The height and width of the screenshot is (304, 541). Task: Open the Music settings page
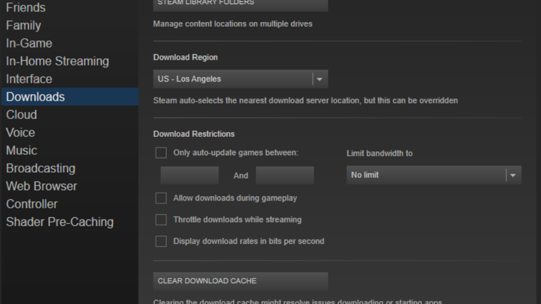21,150
